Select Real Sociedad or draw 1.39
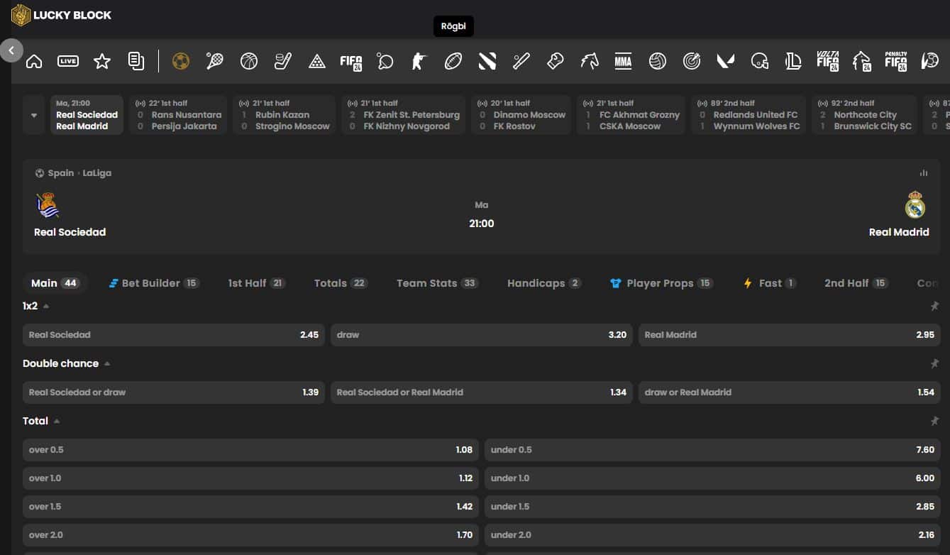This screenshot has height=555, width=950. pos(174,392)
